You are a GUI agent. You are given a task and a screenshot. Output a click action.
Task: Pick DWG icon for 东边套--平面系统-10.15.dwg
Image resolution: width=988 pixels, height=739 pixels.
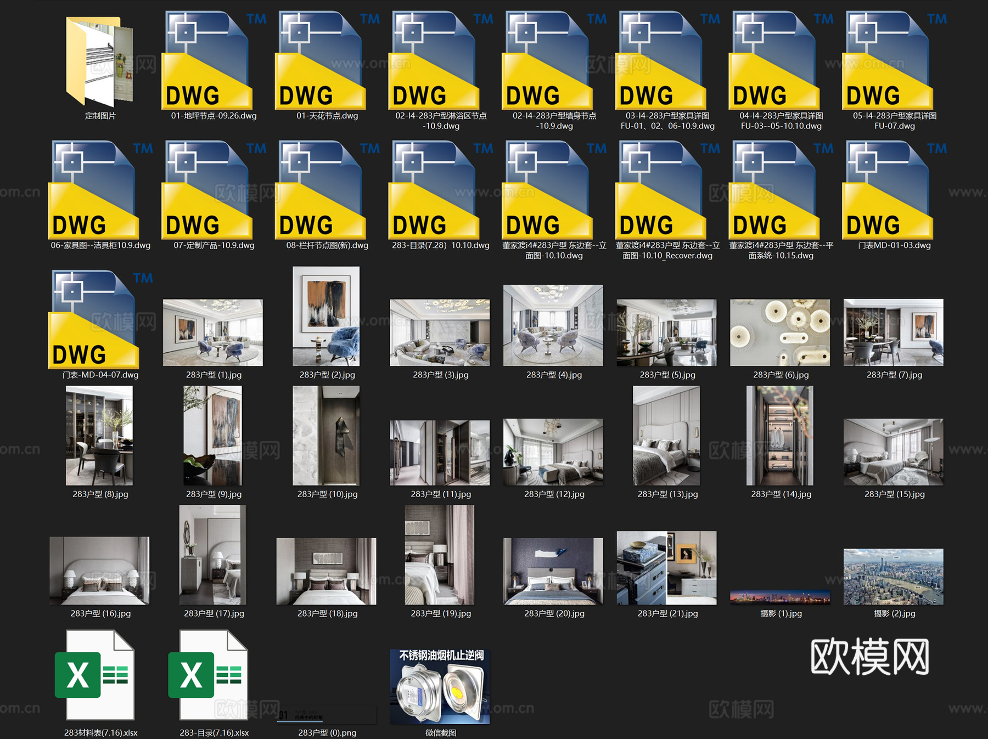click(774, 190)
